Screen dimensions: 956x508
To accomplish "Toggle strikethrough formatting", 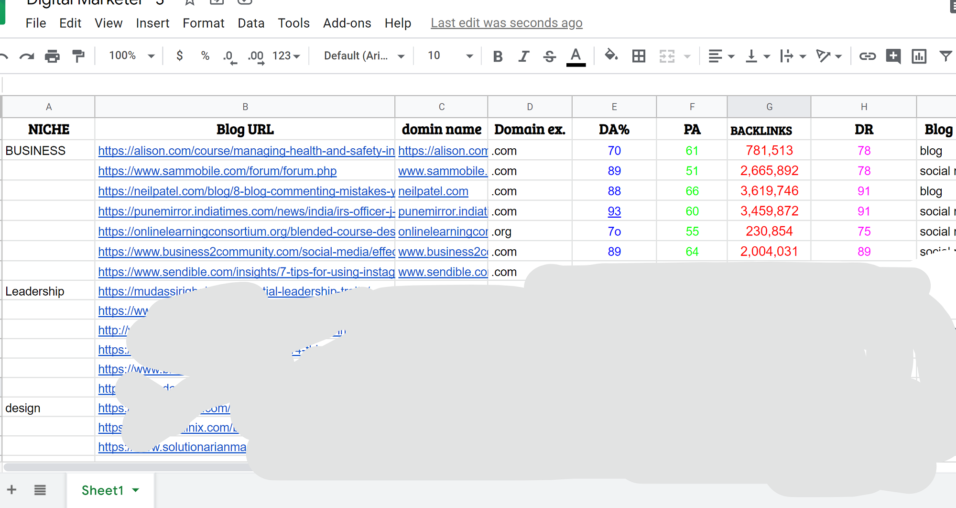I will point(550,55).
